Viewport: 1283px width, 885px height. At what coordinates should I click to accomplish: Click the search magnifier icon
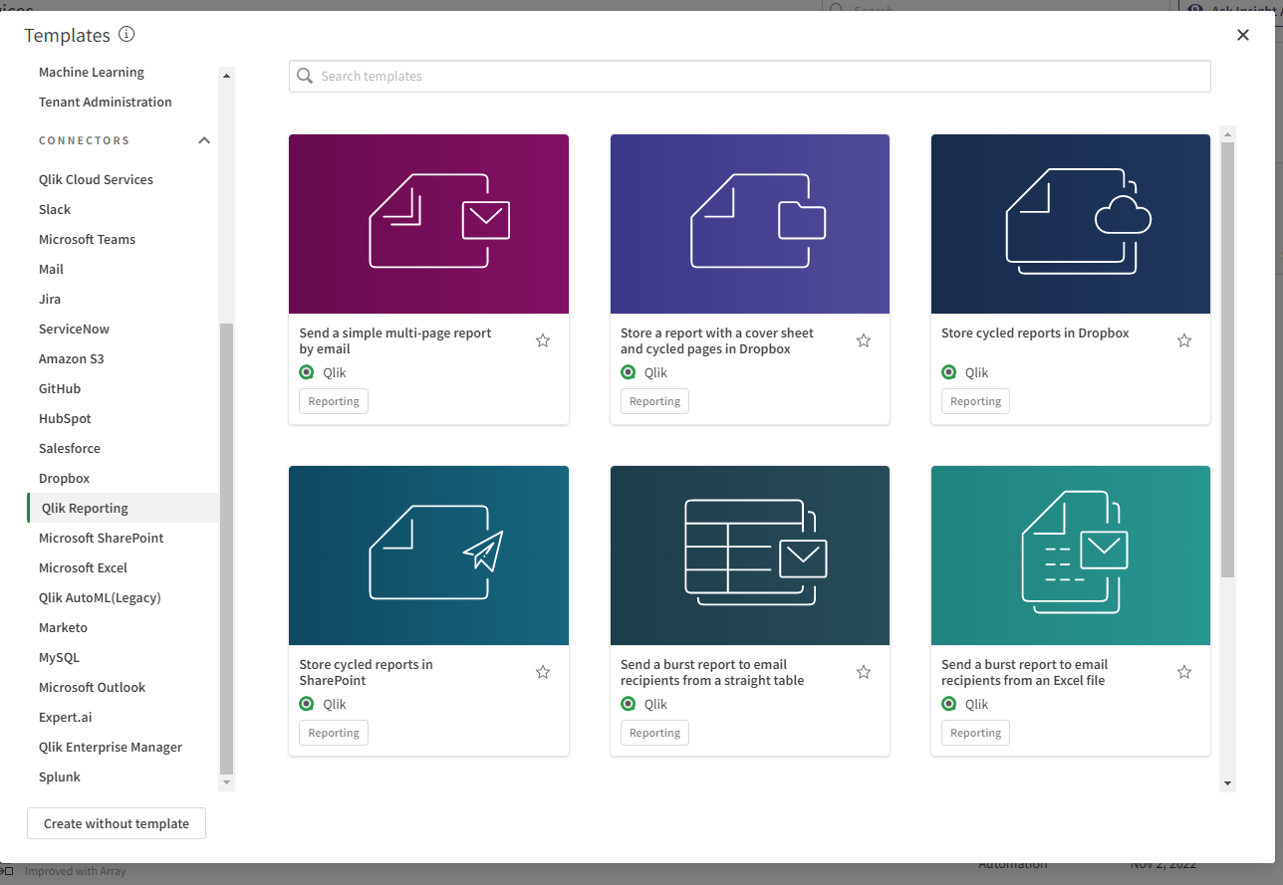tap(305, 77)
